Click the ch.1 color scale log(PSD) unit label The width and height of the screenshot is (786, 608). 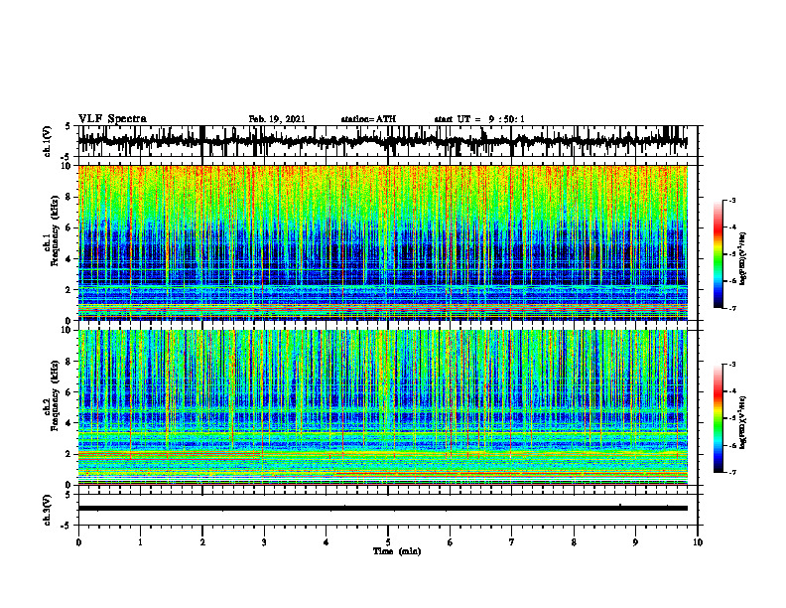[743, 258]
